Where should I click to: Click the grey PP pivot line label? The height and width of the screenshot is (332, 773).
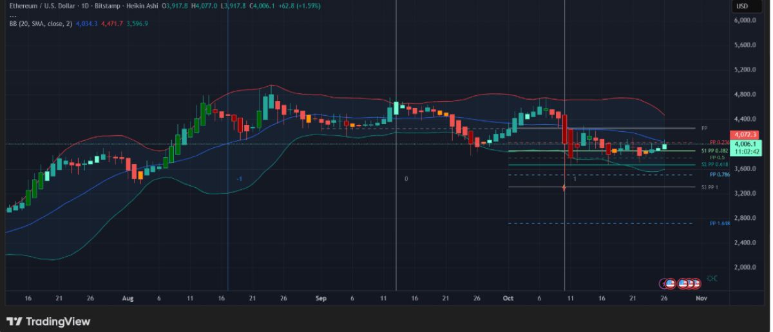(x=704, y=128)
